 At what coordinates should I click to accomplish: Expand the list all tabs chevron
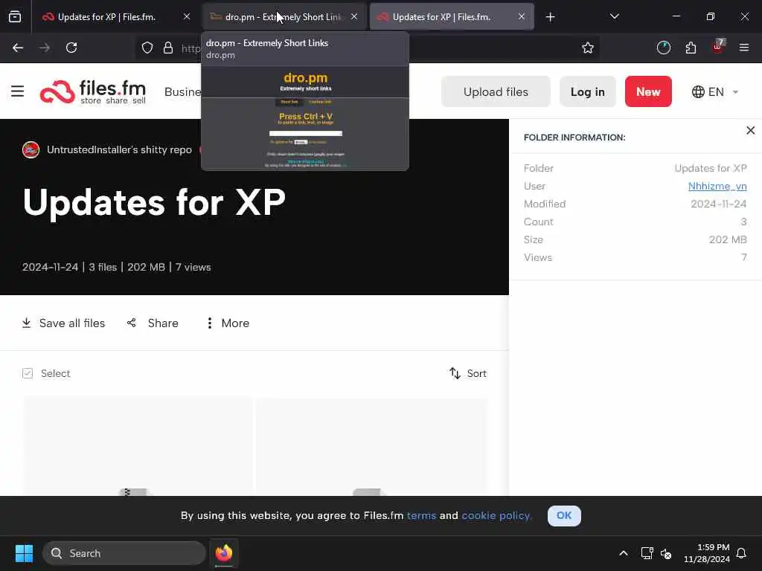(x=614, y=16)
